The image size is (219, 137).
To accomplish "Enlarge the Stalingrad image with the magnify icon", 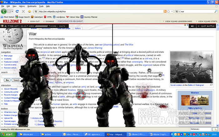I will click(211, 85).
